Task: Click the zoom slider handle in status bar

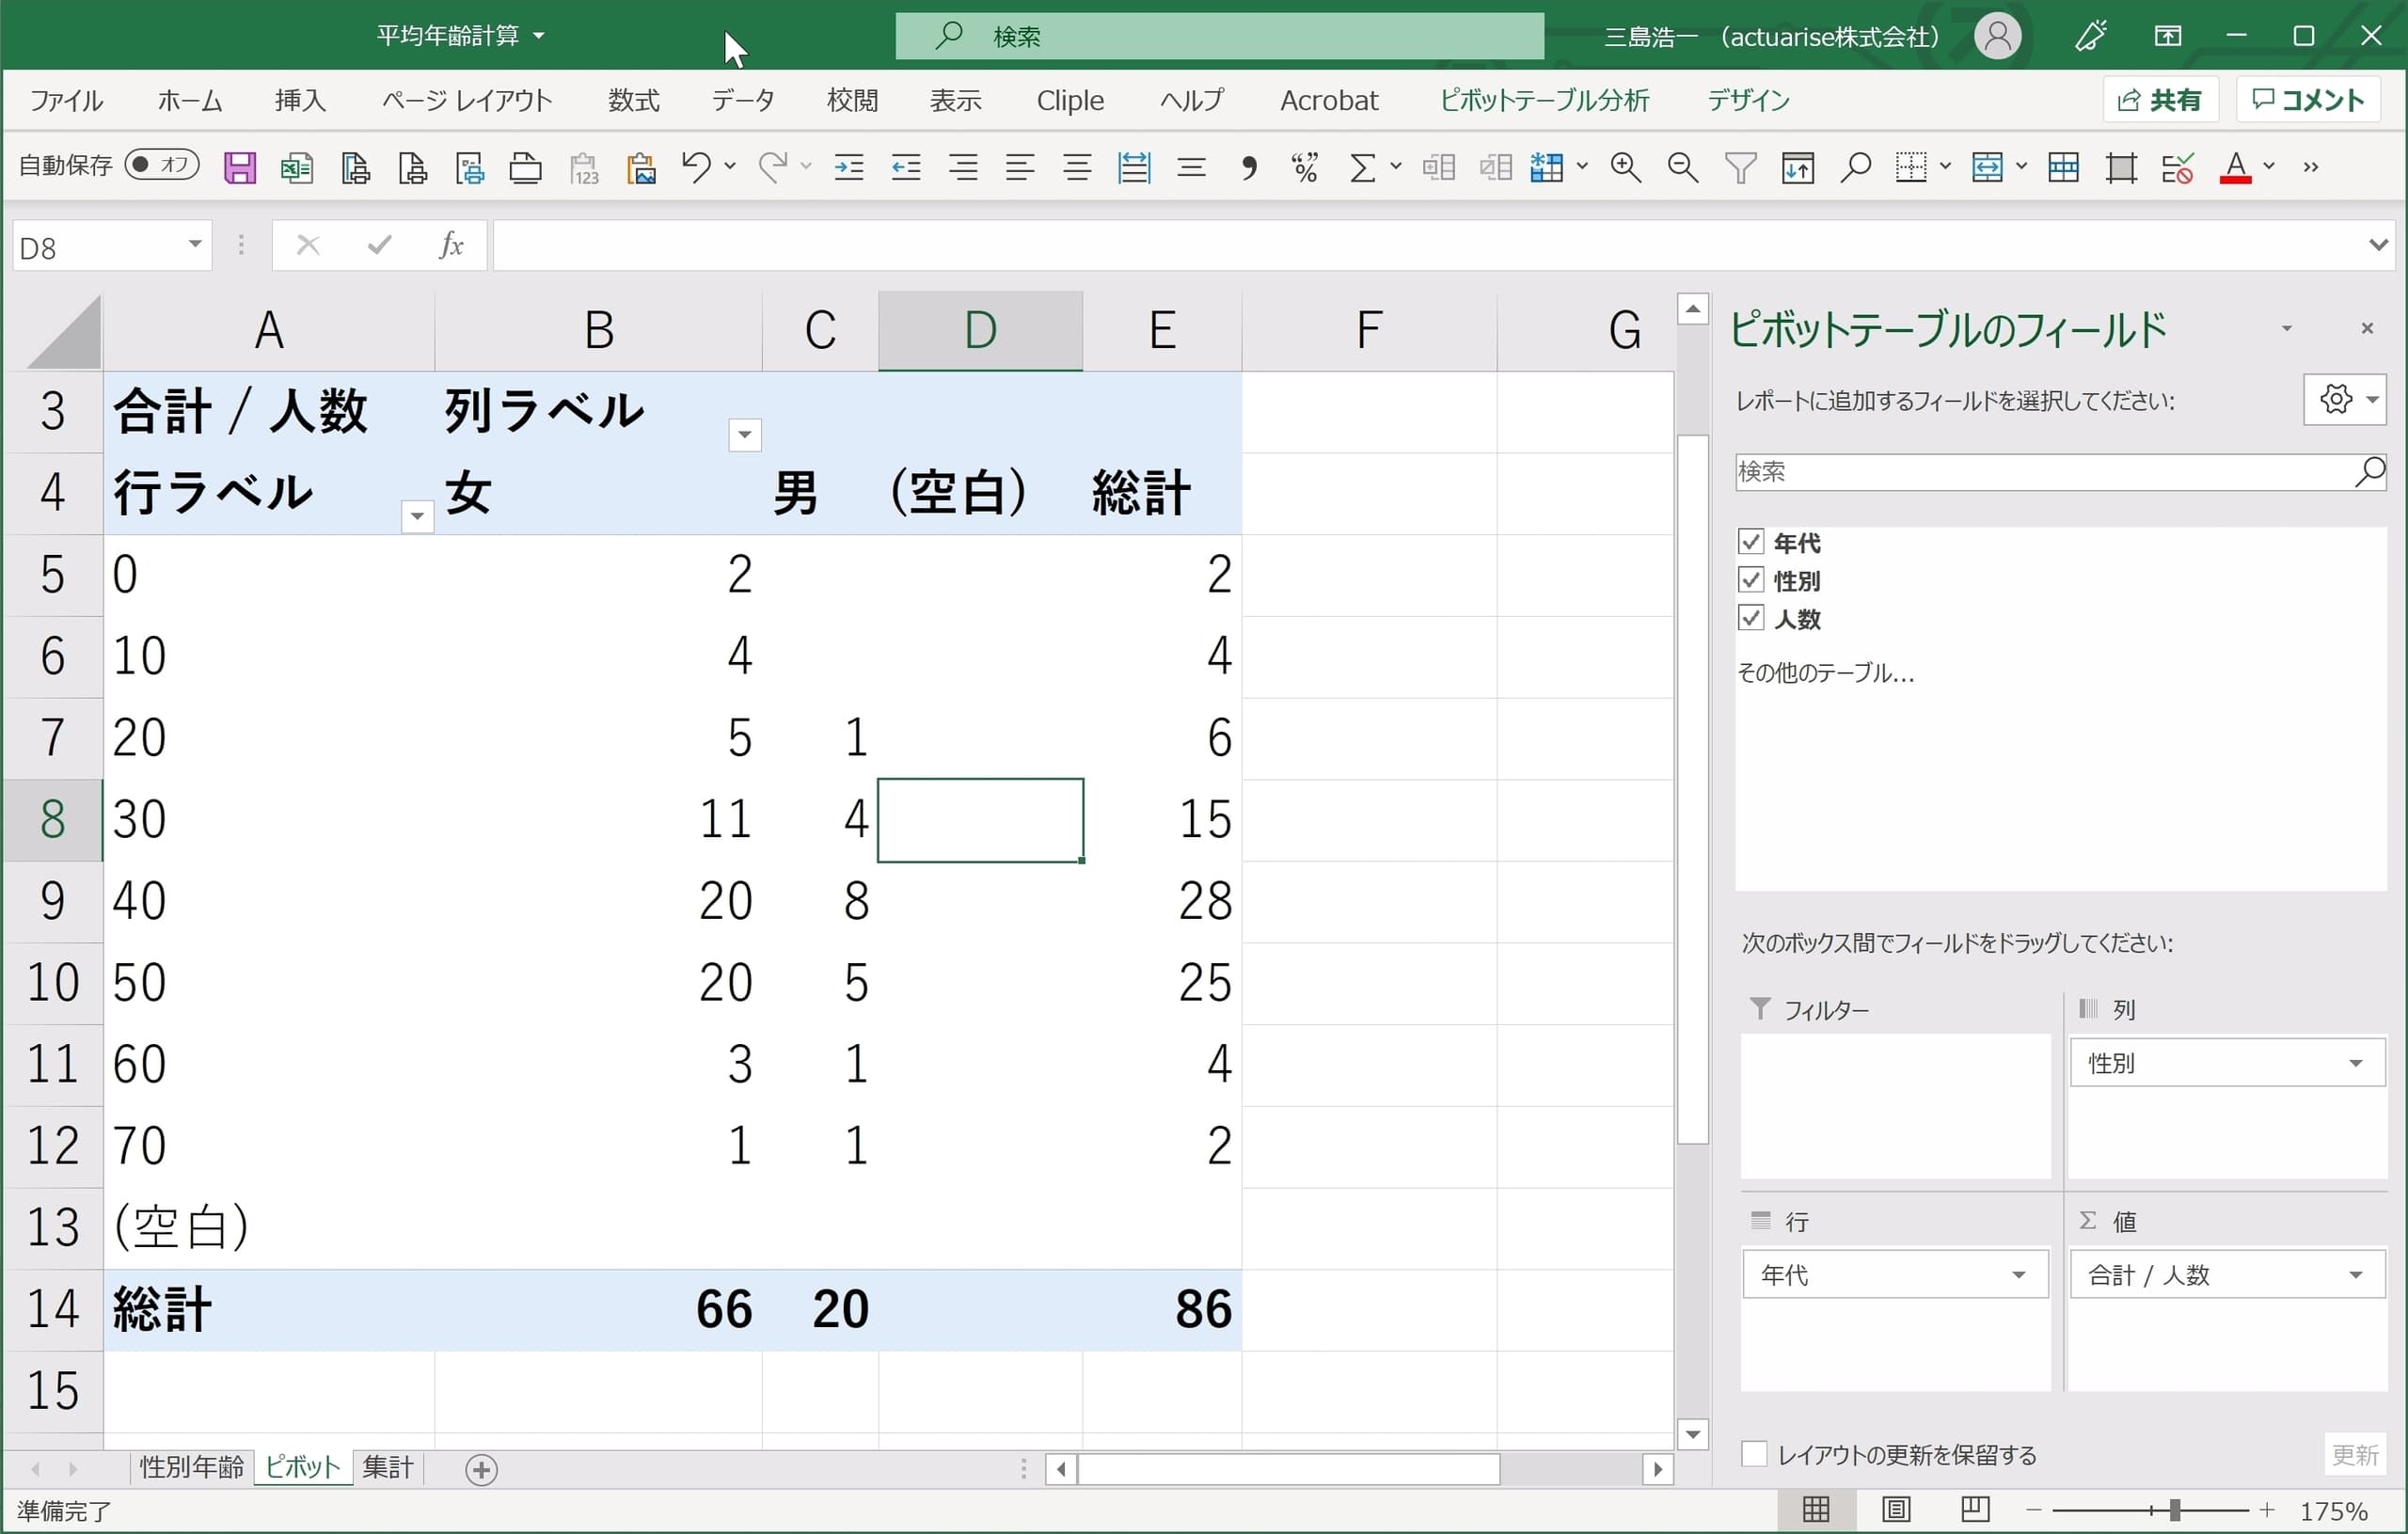Action: click(x=2174, y=1510)
